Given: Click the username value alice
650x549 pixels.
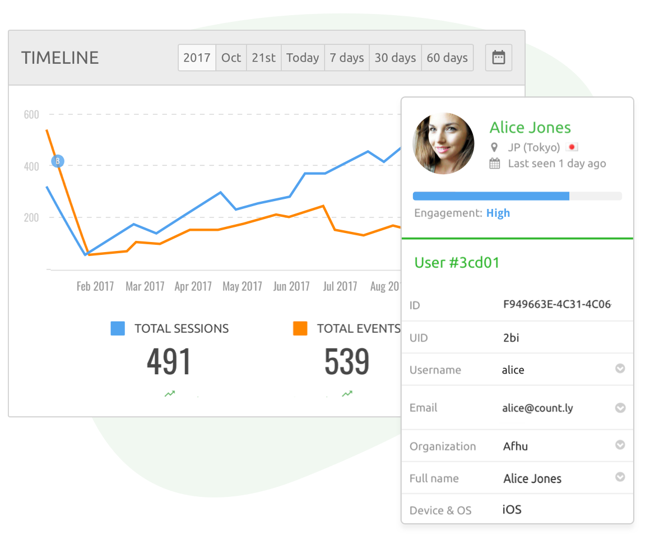Looking at the screenshot, I should pyautogui.click(x=513, y=370).
